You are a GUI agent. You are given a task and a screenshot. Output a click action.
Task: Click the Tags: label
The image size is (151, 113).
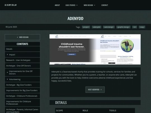pyautogui.click(x=78, y=27)
